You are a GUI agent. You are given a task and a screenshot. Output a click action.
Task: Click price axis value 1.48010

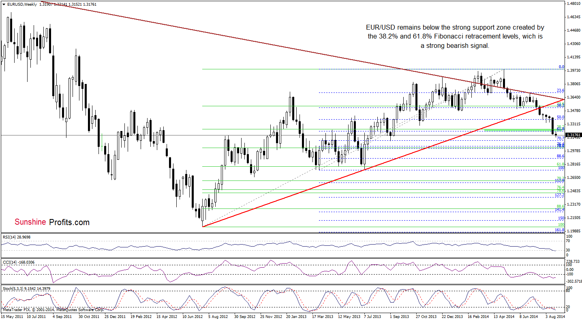coord(574,4)
